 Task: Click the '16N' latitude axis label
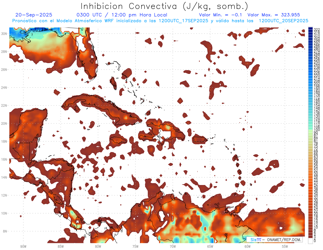pyautogui.click(x=5, y=159)
